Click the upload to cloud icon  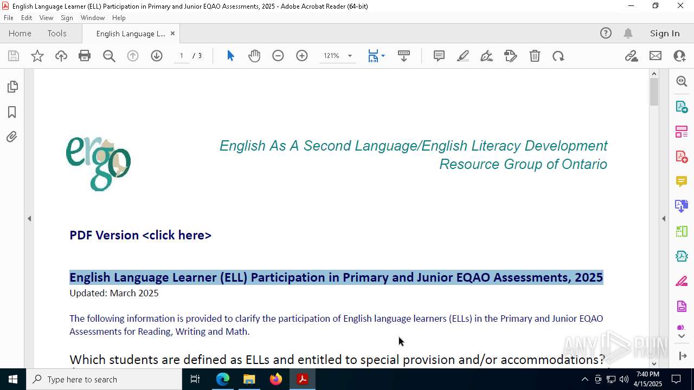coord(61,56)
